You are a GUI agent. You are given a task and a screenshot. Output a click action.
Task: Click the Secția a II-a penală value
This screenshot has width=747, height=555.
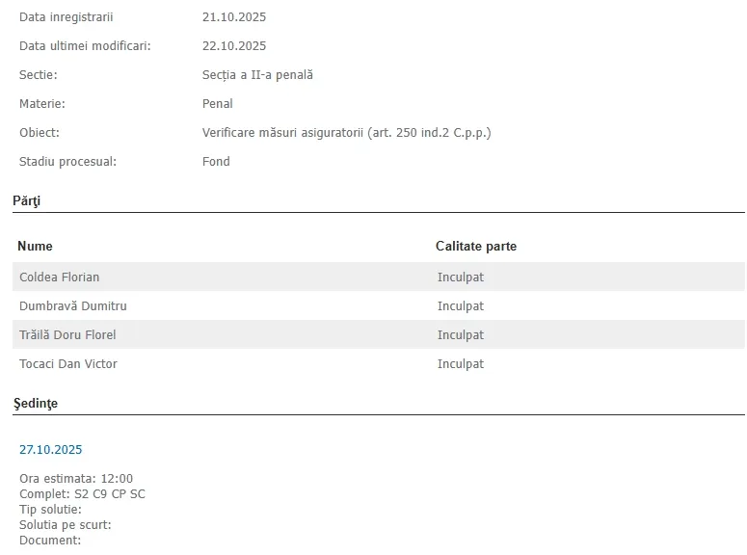pos(257,75)
